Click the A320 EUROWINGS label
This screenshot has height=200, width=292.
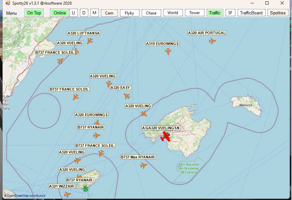(91, 115)
